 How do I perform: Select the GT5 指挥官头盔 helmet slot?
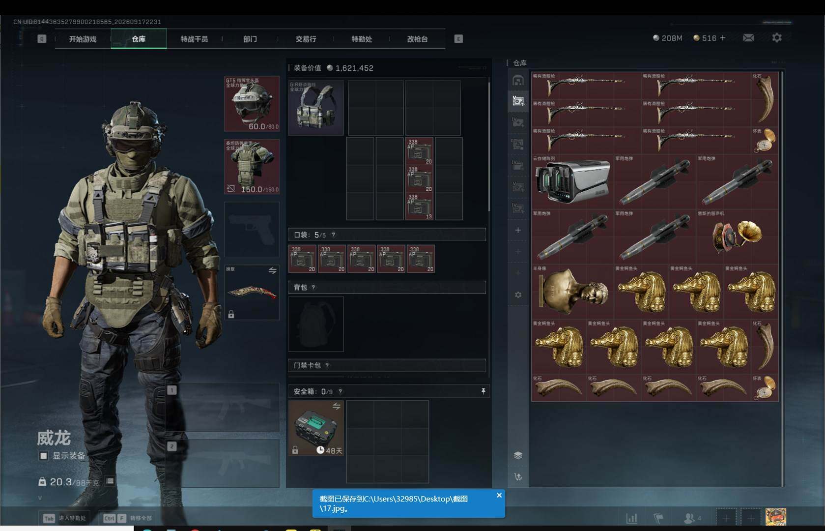252,104
